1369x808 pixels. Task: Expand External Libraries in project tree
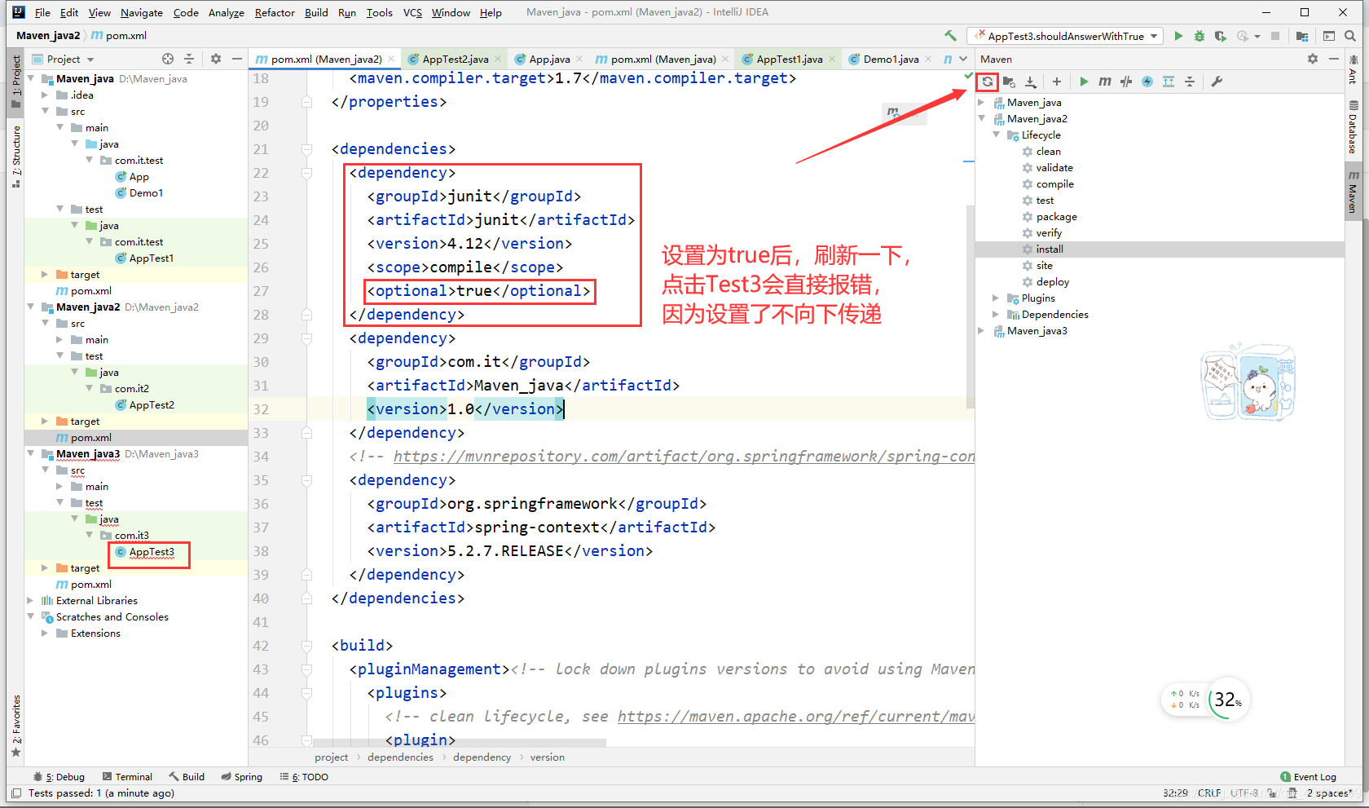point(30,600)
